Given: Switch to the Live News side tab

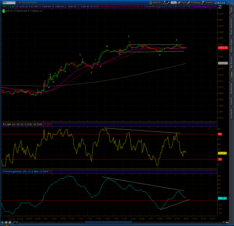Looking at the screenshot, I should (x=232, y=114).
